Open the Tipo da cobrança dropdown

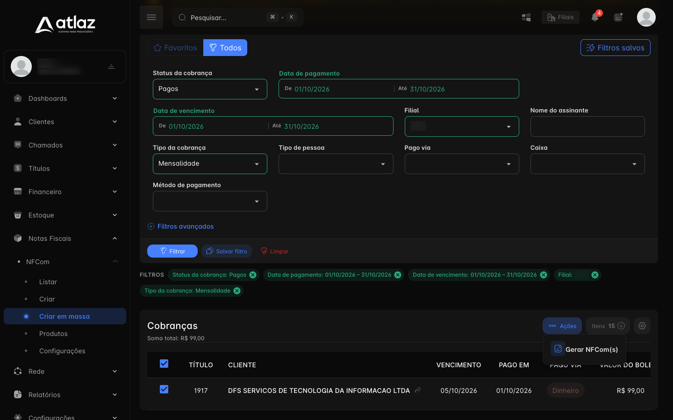tap(210, 164)
